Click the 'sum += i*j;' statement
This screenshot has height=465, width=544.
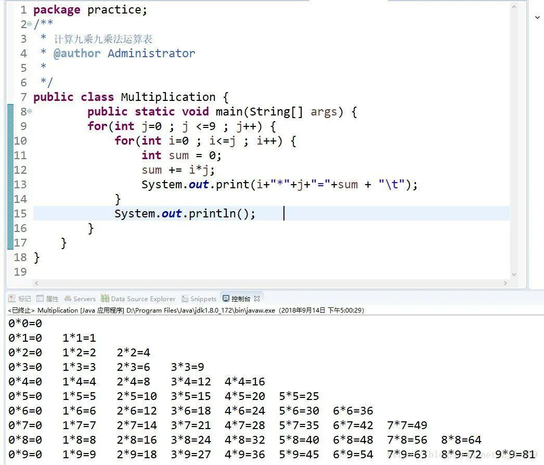[178, 170]
